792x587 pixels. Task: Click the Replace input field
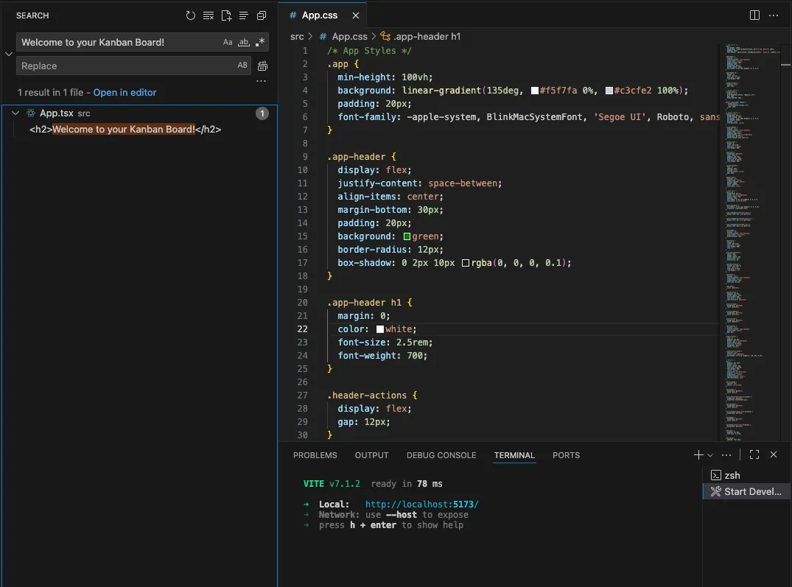point(126,66)
